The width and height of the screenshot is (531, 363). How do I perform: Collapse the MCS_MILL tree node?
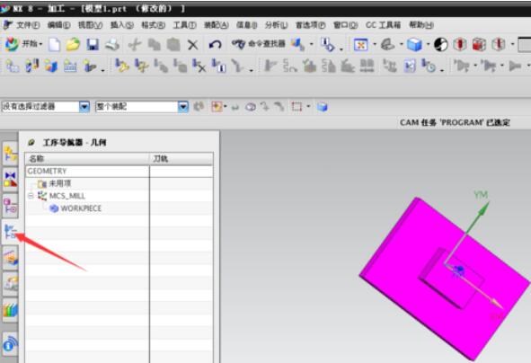31,196
